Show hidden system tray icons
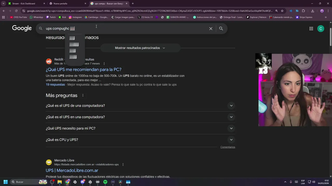This screenshot has width=332, height=186. (285, 182)
